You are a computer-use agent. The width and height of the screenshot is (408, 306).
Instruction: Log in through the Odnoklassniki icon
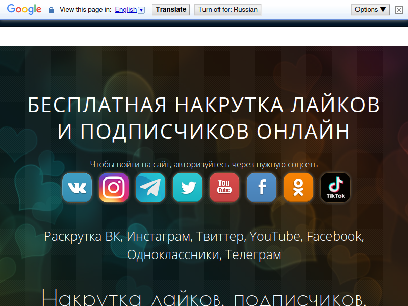pos(298,188)
